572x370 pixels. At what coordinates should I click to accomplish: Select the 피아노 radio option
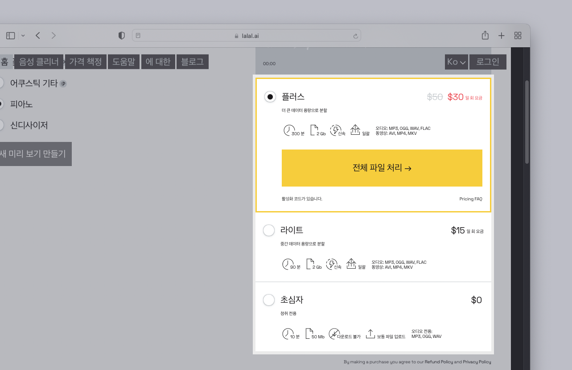pyautogui.click(x=1, y=104)
